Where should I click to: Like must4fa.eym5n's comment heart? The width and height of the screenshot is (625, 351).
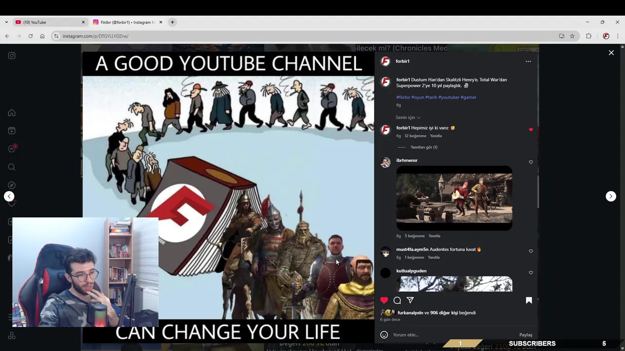(x=531, y=251)
